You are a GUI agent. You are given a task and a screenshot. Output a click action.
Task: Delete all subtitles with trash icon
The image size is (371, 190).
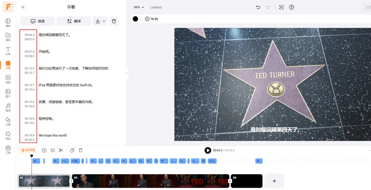click(114, 21)
